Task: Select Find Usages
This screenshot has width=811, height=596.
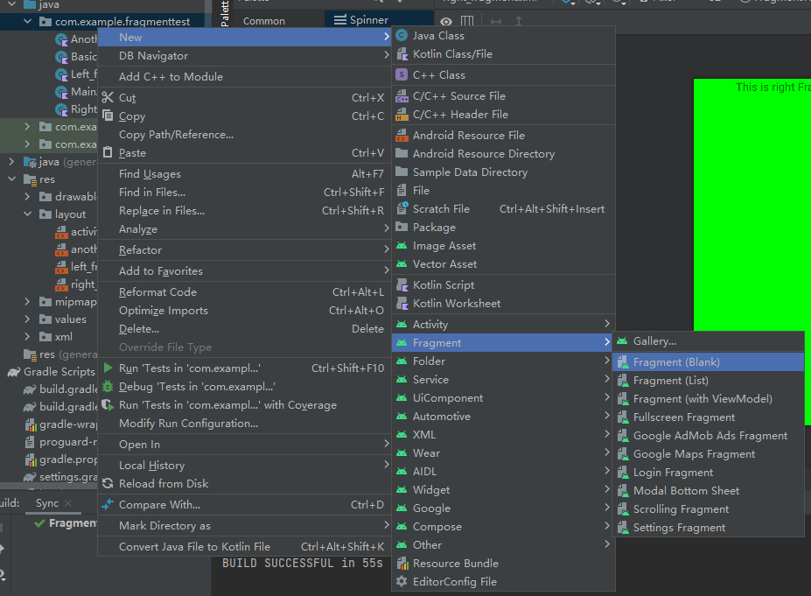Action: (244, 174)
